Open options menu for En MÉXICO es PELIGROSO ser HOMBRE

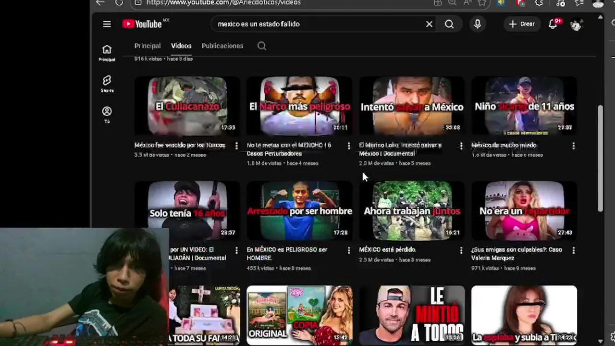point(349,250)
